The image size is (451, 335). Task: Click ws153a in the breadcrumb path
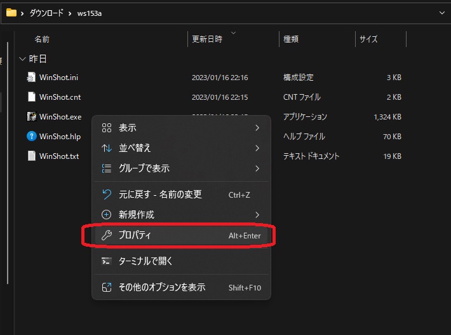pos(90,13)
